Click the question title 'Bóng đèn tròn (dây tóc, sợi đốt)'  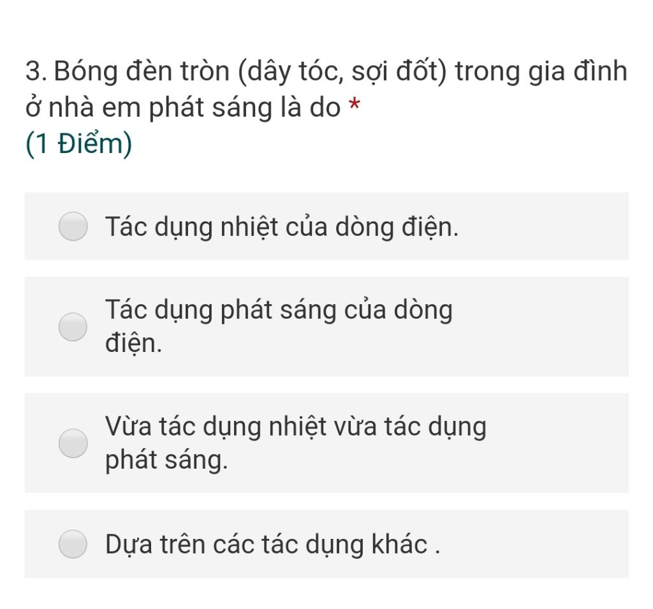click(250, 71)
